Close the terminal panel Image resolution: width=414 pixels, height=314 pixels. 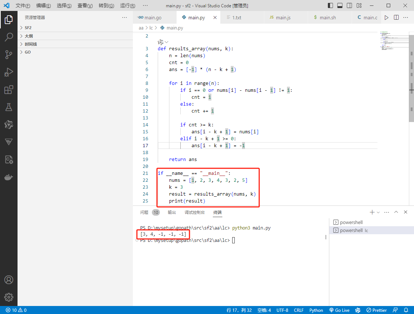click(x=406, y=212)
